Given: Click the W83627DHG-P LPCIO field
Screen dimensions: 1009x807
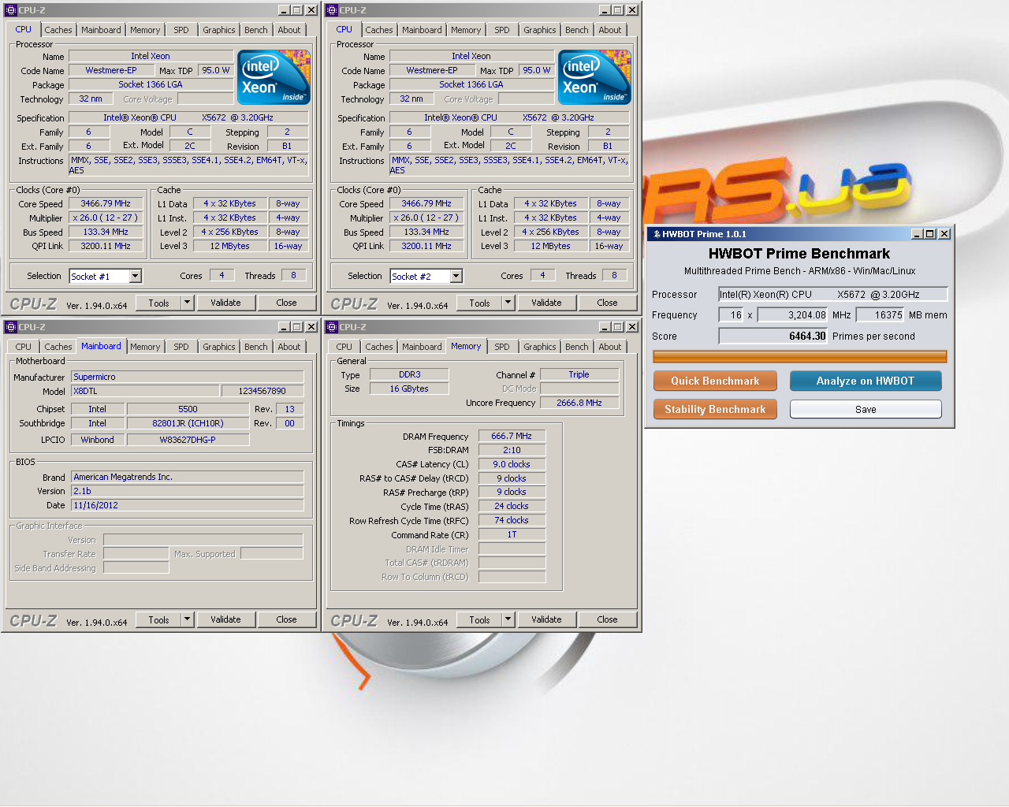Looking at the screenshot, I should [188, 440].
